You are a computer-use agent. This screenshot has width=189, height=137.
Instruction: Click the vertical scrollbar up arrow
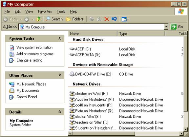coord(186,33)
